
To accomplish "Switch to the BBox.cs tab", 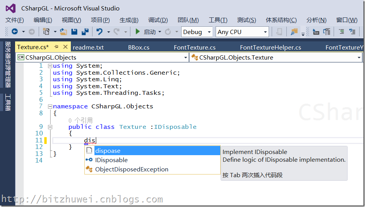I will pos(139,48).
